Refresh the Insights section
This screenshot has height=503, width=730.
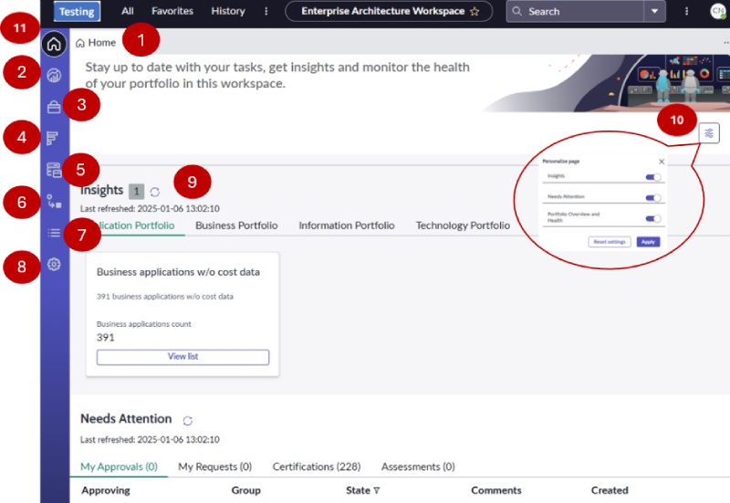click(x=155, y=192)
